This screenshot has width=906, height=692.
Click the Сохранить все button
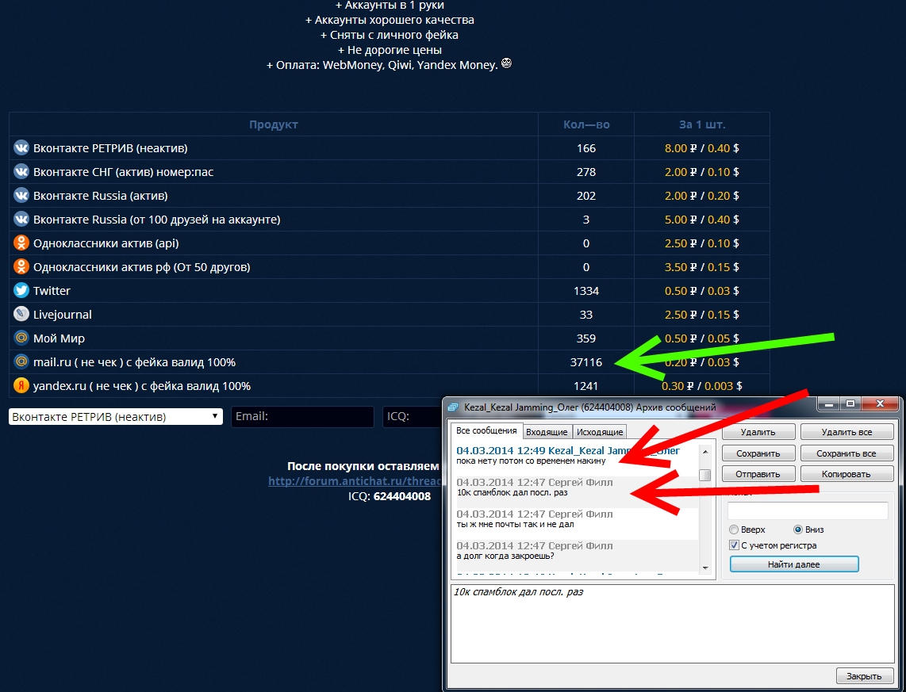tap(847, 453)
